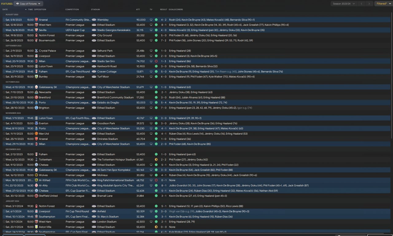Open the EFL Cup Third Round competition link
Viewport: 393px width, 236px height.
(x=78, y=71)
